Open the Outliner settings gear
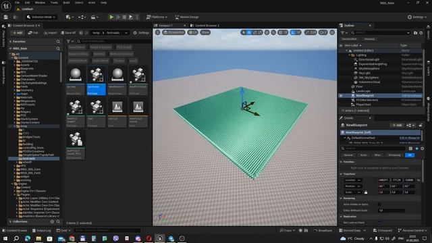432x243 pixels. point(421,33)
